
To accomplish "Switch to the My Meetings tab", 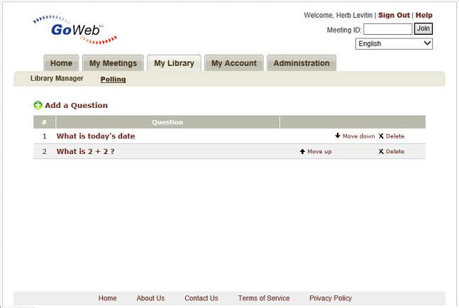I will pos(113,63).
